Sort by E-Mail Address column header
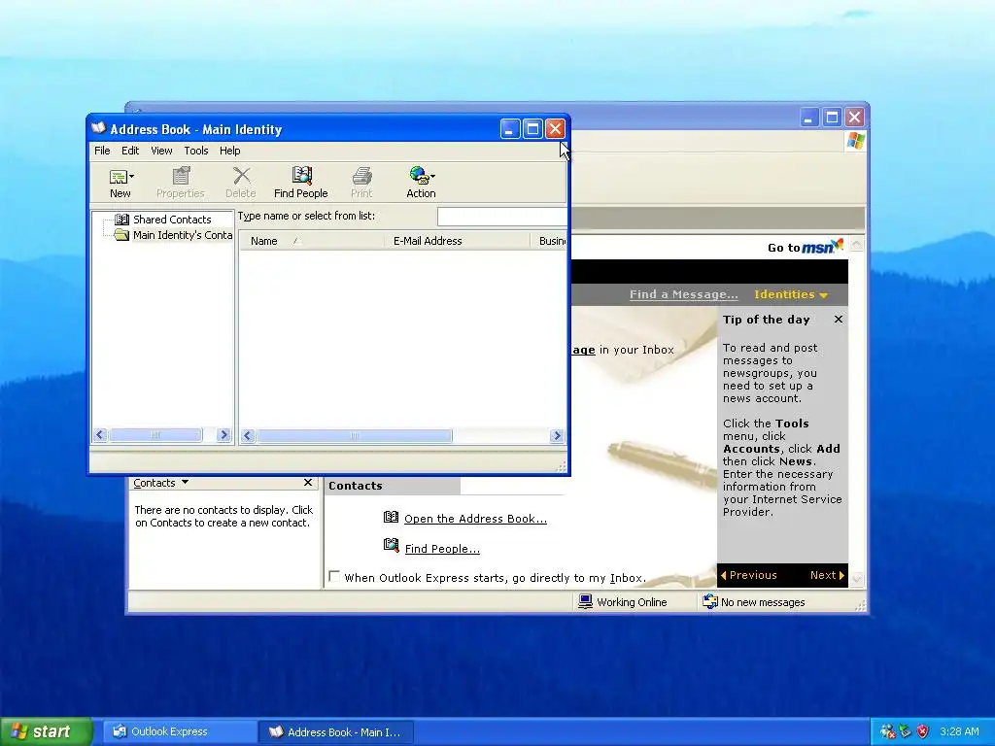Viewport: 995px width, 746px height. (x=457, y=241)
